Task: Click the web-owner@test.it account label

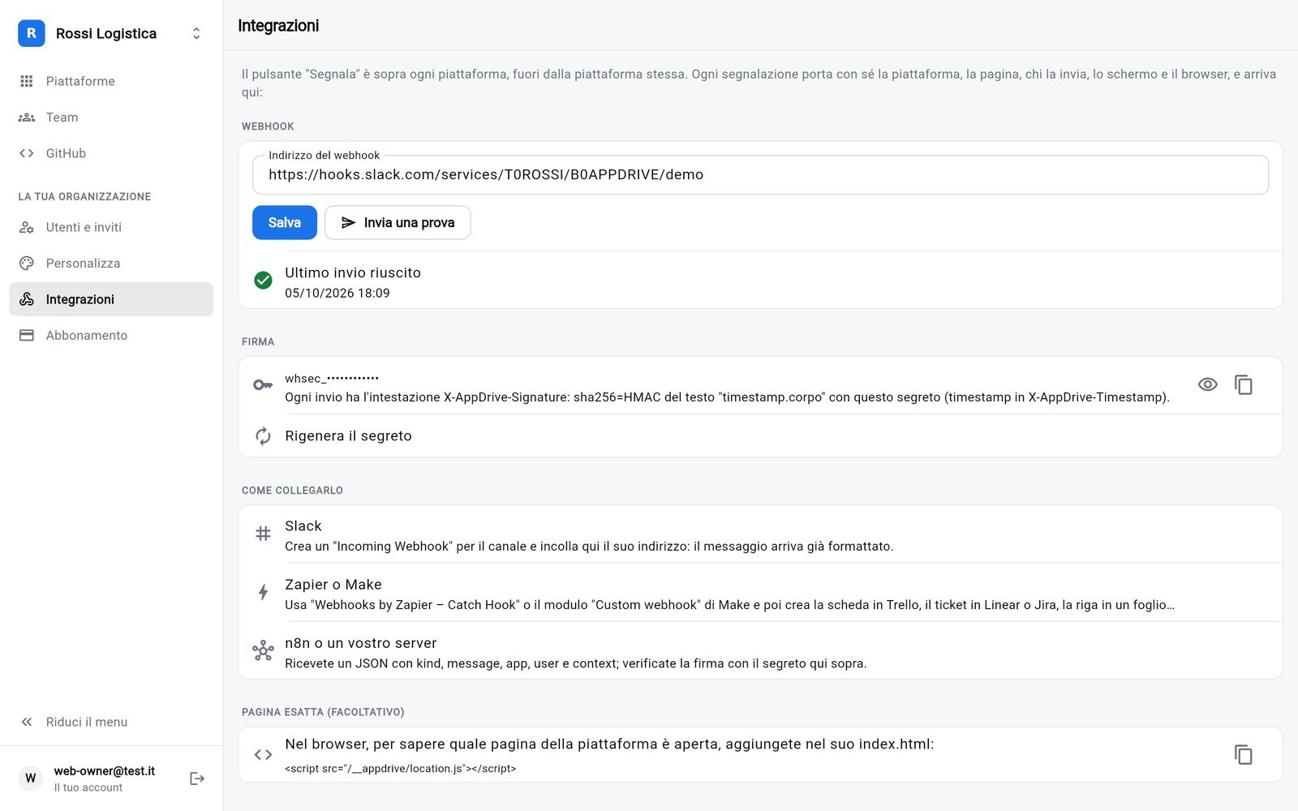Action: [105, 771]
